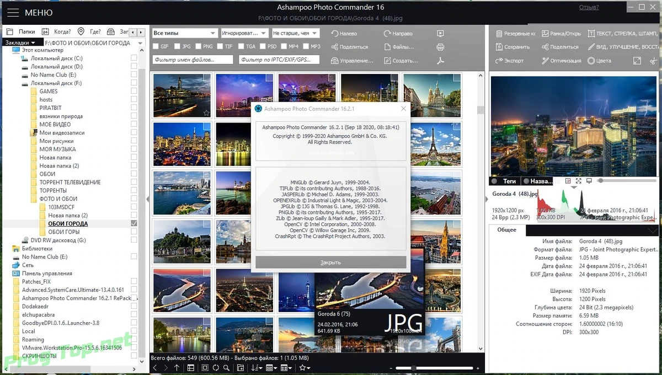Click the PDF export icon
This screenshot has height=375, width=662.
[x=440, y=61]
